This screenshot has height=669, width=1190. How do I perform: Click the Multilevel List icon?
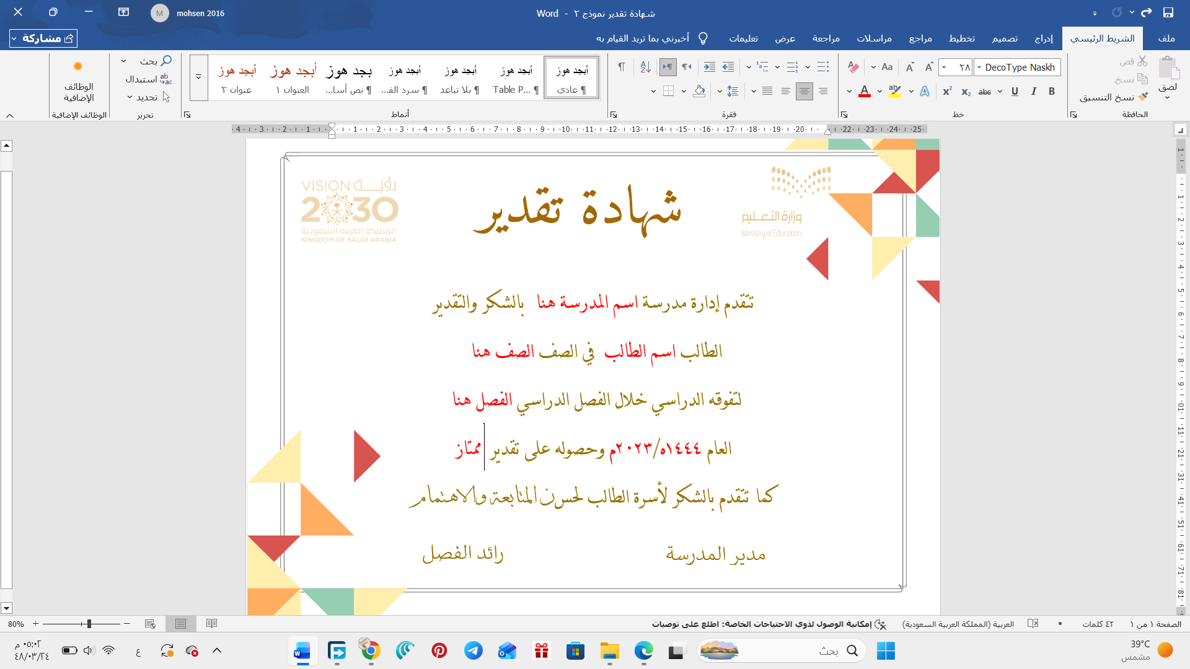[762, 67]
